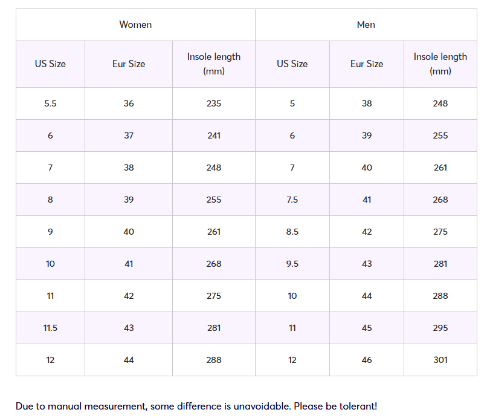Click the Women's Insole length (mm) header
Image resolution: width=487 pixels, height=418 pixels.
click(x=214, y=64)
